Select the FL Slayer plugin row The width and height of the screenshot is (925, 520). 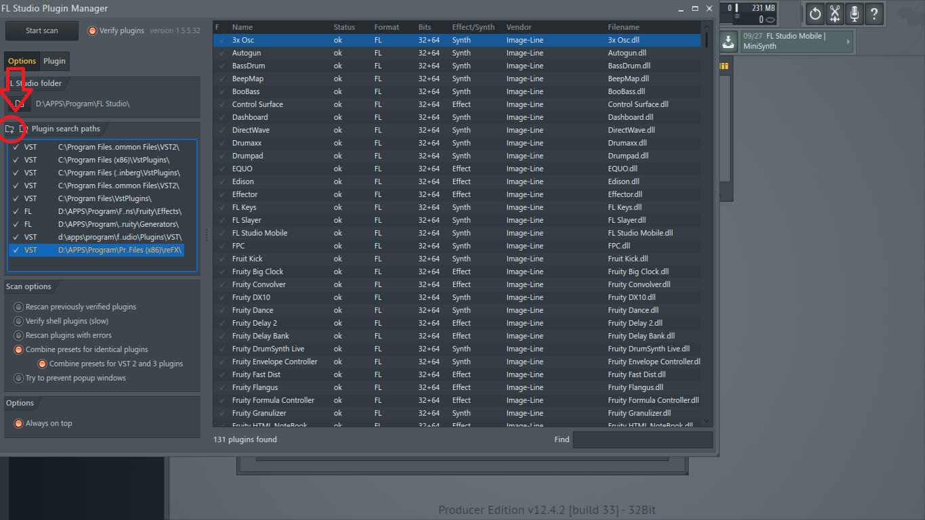pyautogui.click(x=457, y=220)
